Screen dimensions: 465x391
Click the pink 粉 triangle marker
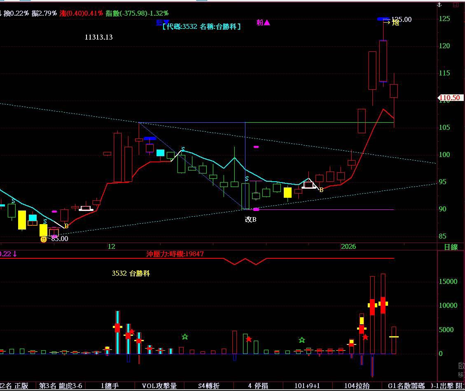click(x=263, y=23)
